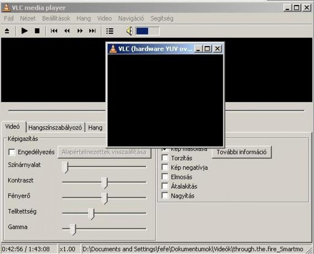Maximize the VLC hardware YUV overlay window
Image resolution: width=314 pixels, height=254 pixels.
207,49
